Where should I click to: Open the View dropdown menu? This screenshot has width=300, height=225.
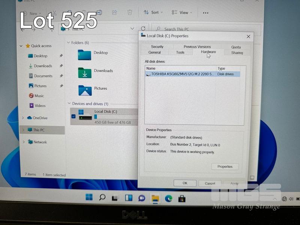(182, 12)
